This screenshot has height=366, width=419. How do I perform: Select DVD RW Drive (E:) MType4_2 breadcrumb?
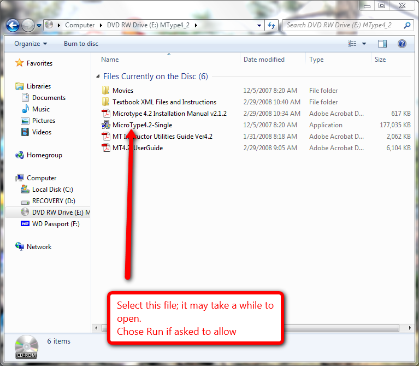pyautogui.click(x=148, y=25)
